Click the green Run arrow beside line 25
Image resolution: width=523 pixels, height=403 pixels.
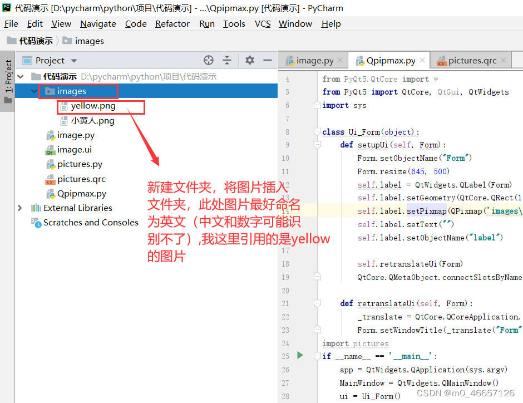(x=300, y=355)
